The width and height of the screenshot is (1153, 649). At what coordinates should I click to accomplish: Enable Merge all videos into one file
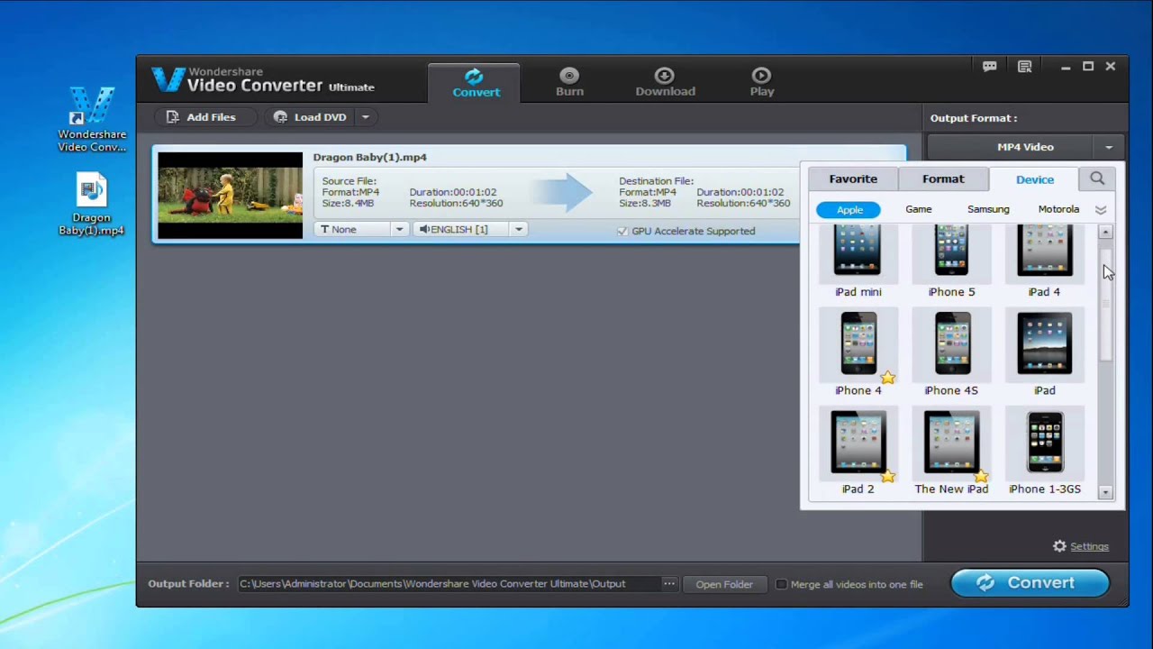coord(782,584)
